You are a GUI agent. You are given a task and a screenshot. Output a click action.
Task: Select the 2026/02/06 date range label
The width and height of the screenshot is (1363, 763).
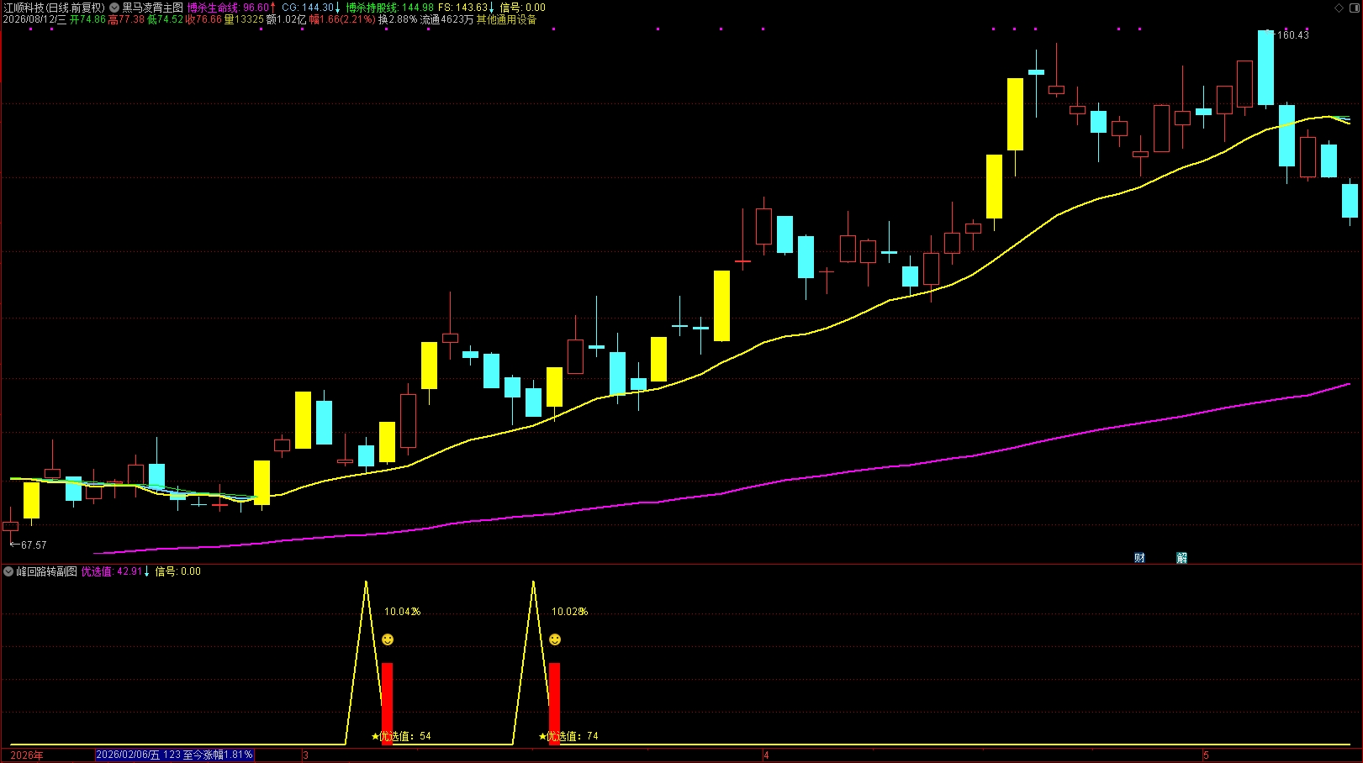[174, 755]
